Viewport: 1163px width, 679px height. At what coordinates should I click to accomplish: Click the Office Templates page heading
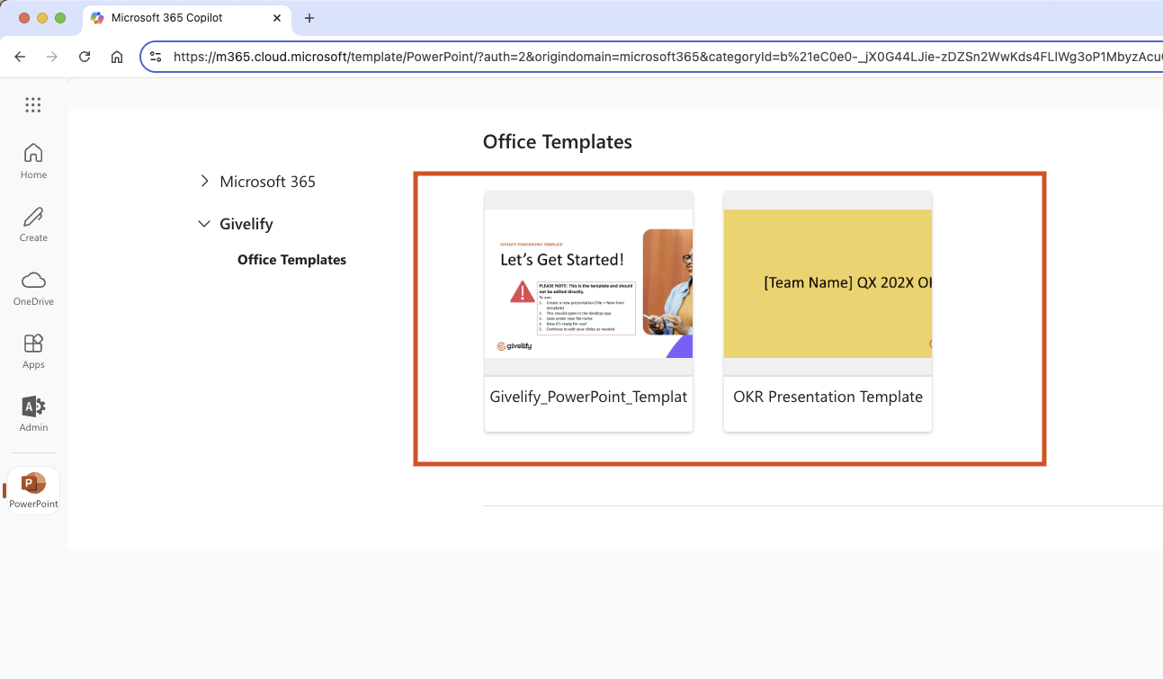point(558,142)
